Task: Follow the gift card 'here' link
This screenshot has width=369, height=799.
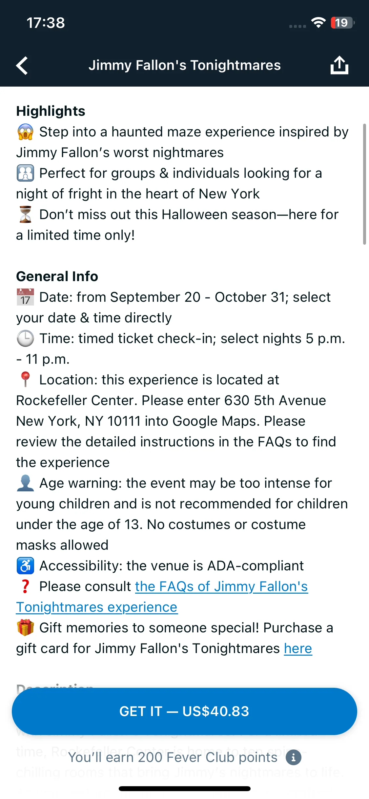Action: (298, 648)
